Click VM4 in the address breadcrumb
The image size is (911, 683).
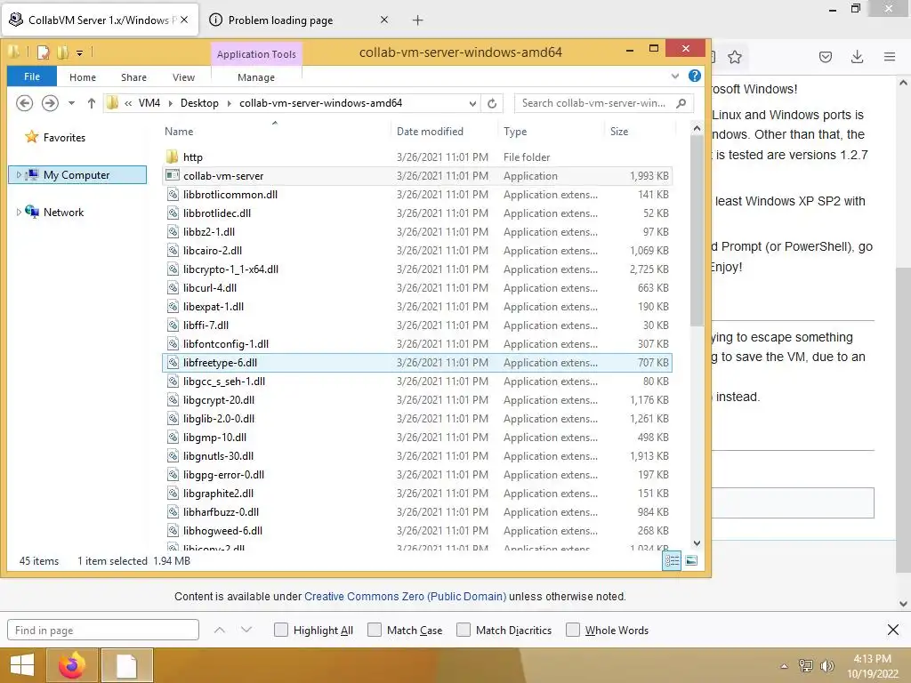click(149, 103)
